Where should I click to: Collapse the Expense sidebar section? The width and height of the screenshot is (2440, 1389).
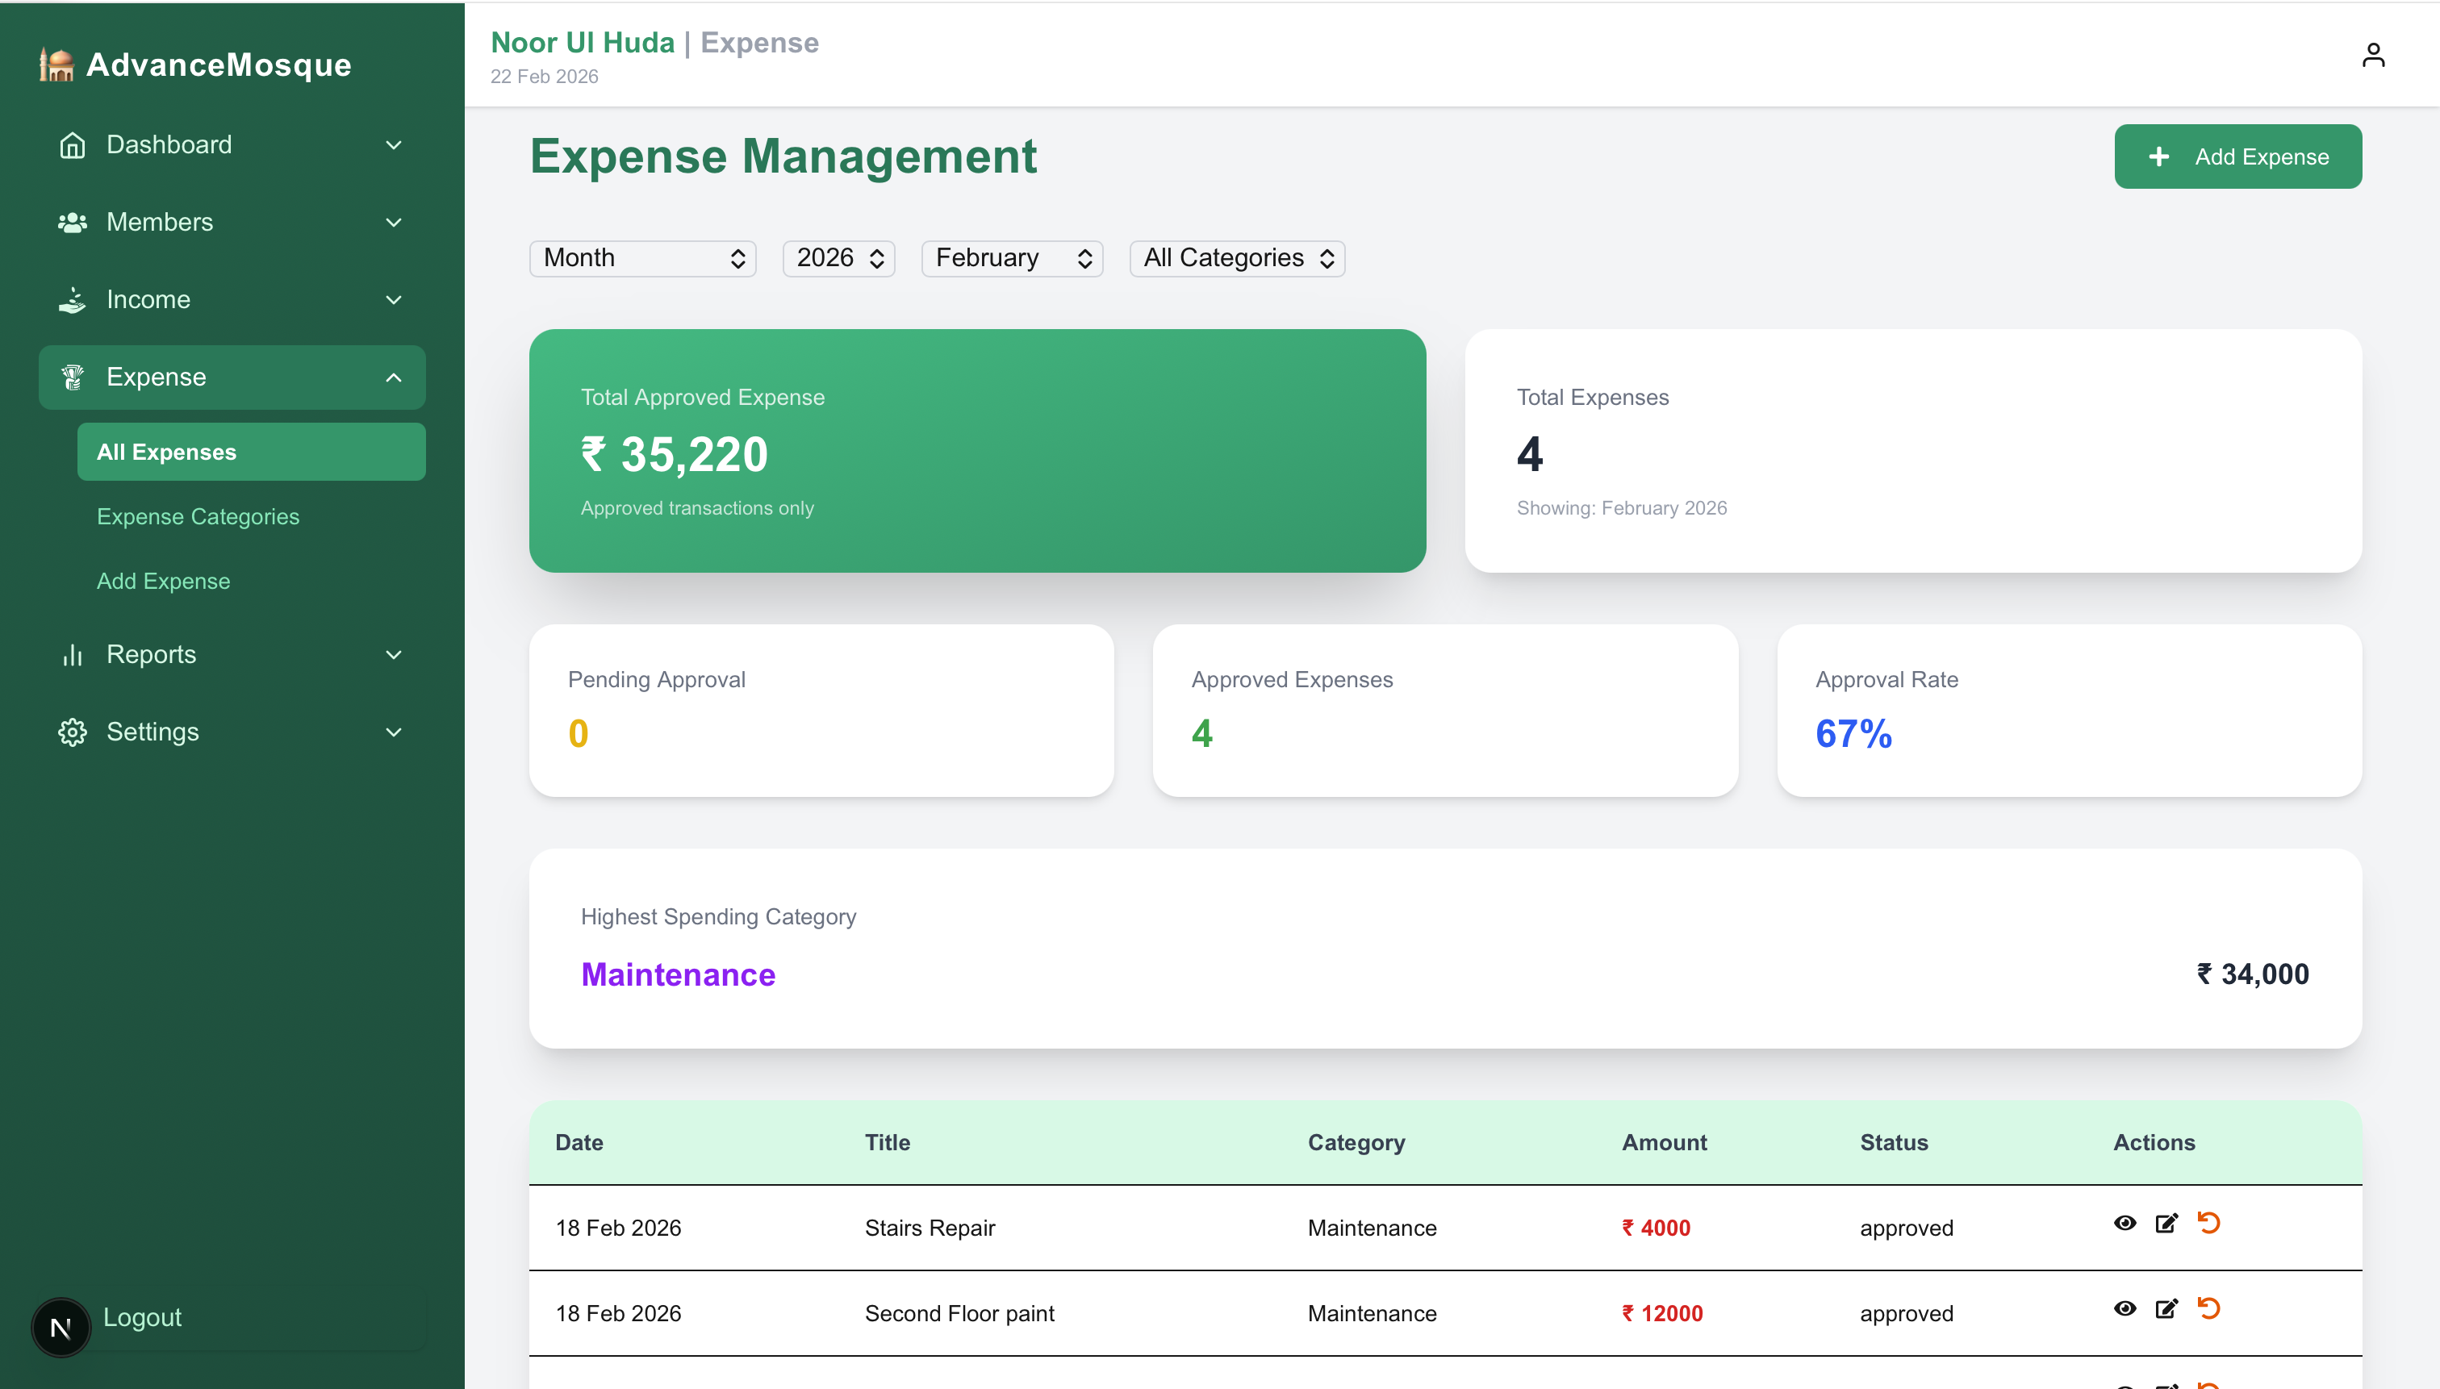pos(393,377)
